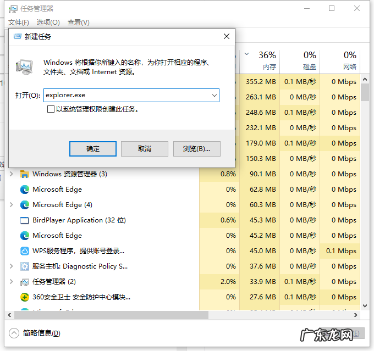Screen dimensions: 374x351
Task: Click the Task Manager title bar icon
Action: [x=13, y=9]
